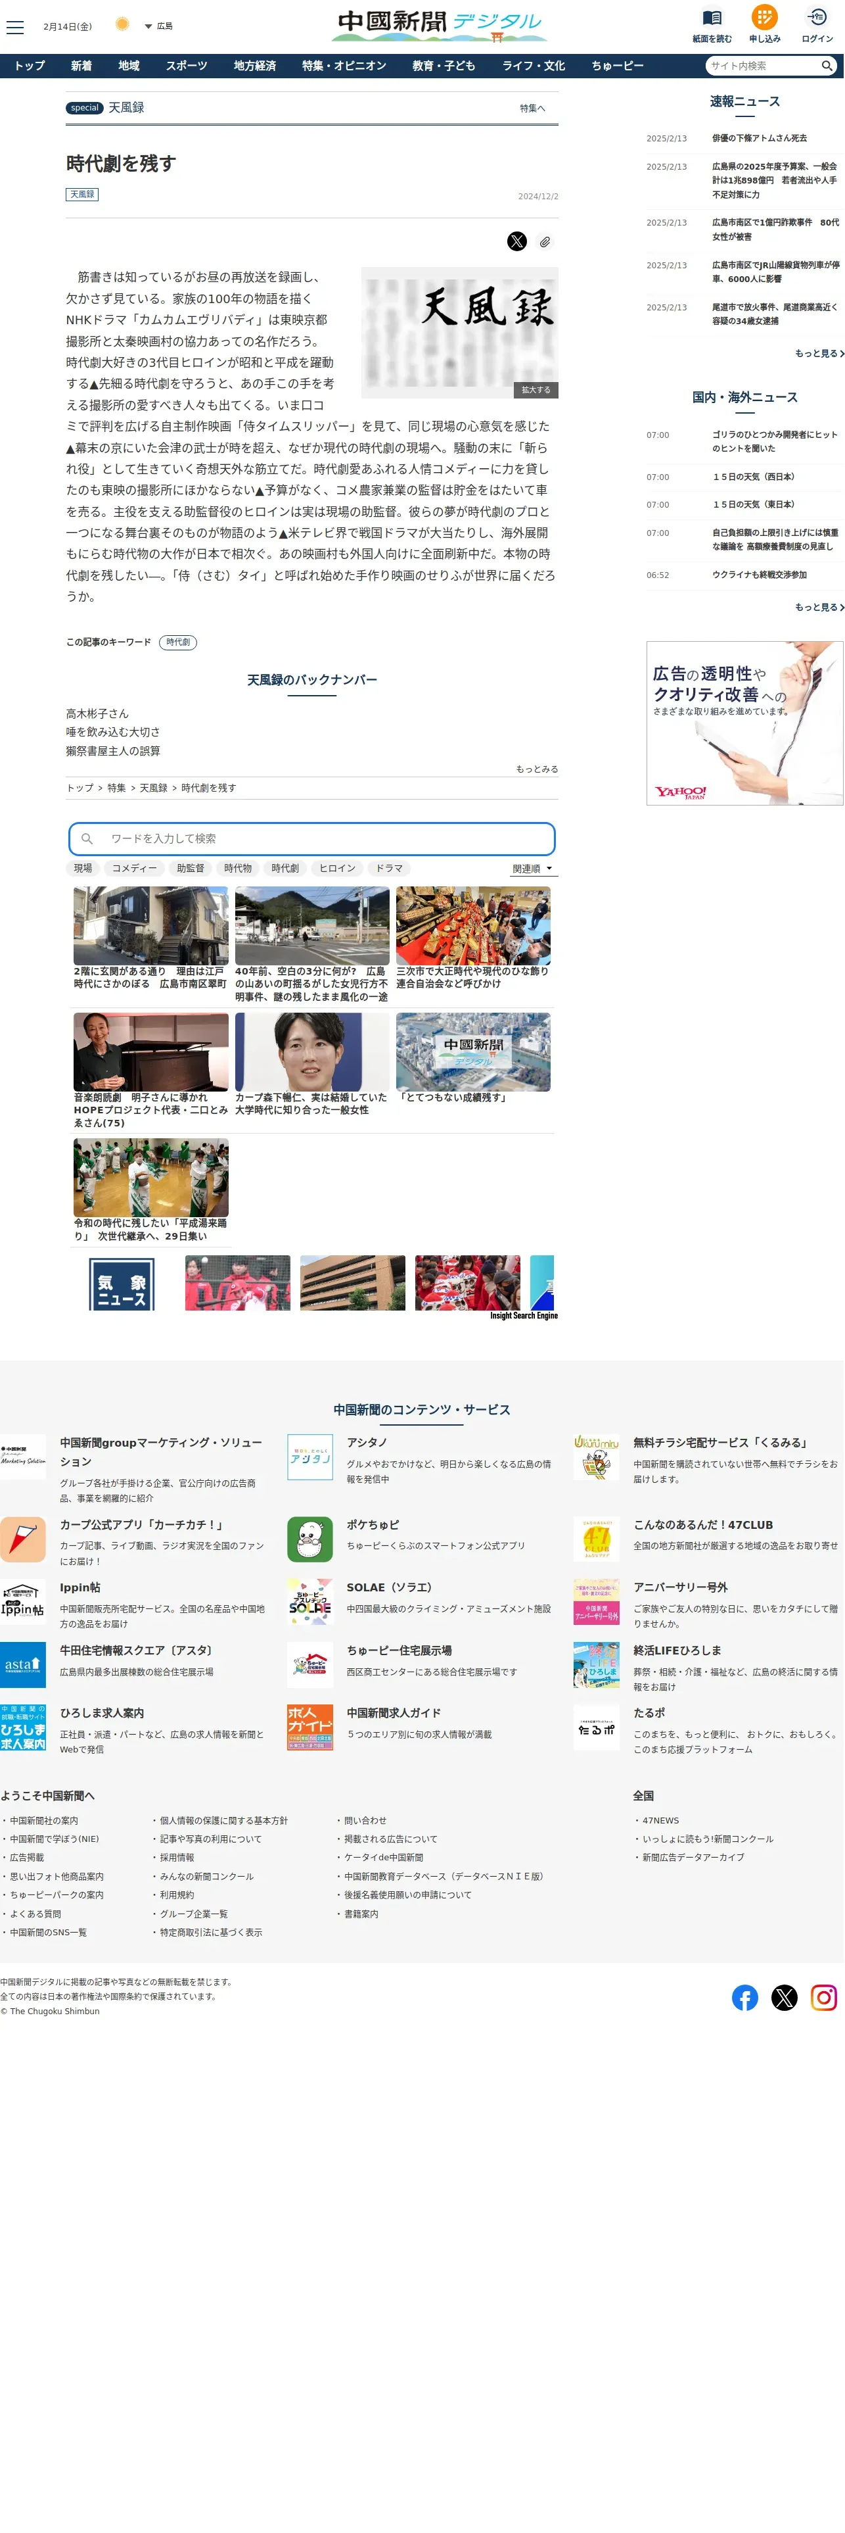Click the 時代劇 keyword tag under article

coord(178,643)
